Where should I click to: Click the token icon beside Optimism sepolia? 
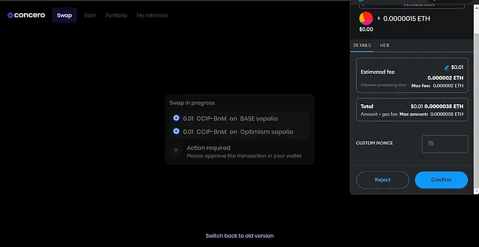point(176,131)
